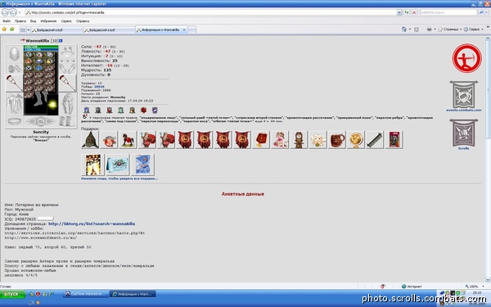The image size is (491, 307).
Task: Click the red X stop loading icon
Action: (413, 12)
